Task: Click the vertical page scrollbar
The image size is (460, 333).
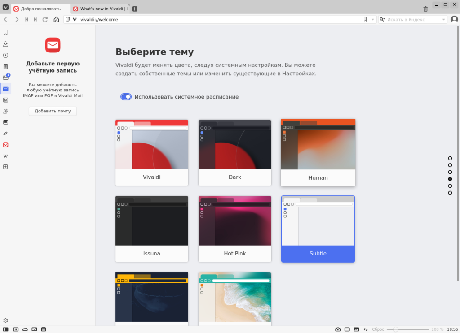Action: [x=458, y=154]
